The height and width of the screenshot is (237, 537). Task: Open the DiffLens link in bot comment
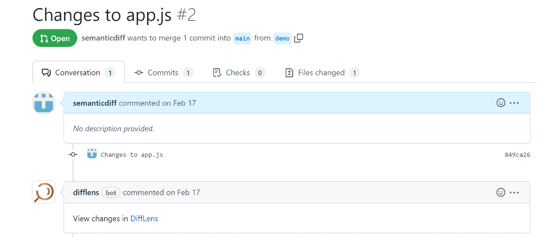(x=144, y=219)
